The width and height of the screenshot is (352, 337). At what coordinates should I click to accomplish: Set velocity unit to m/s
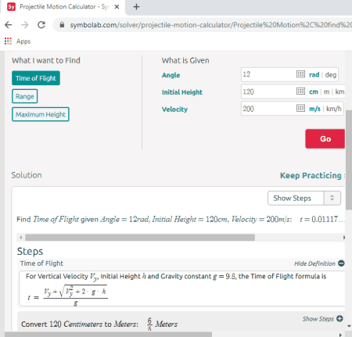point(314,109)
